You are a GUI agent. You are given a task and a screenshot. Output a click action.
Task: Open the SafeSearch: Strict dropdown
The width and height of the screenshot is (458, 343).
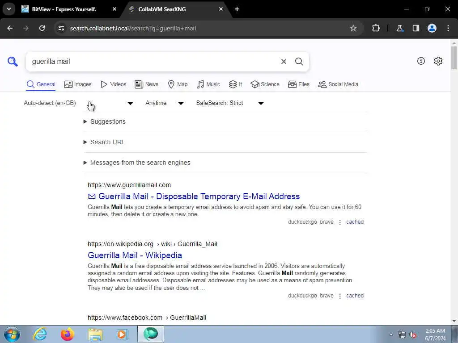click(x=230, y=103)
